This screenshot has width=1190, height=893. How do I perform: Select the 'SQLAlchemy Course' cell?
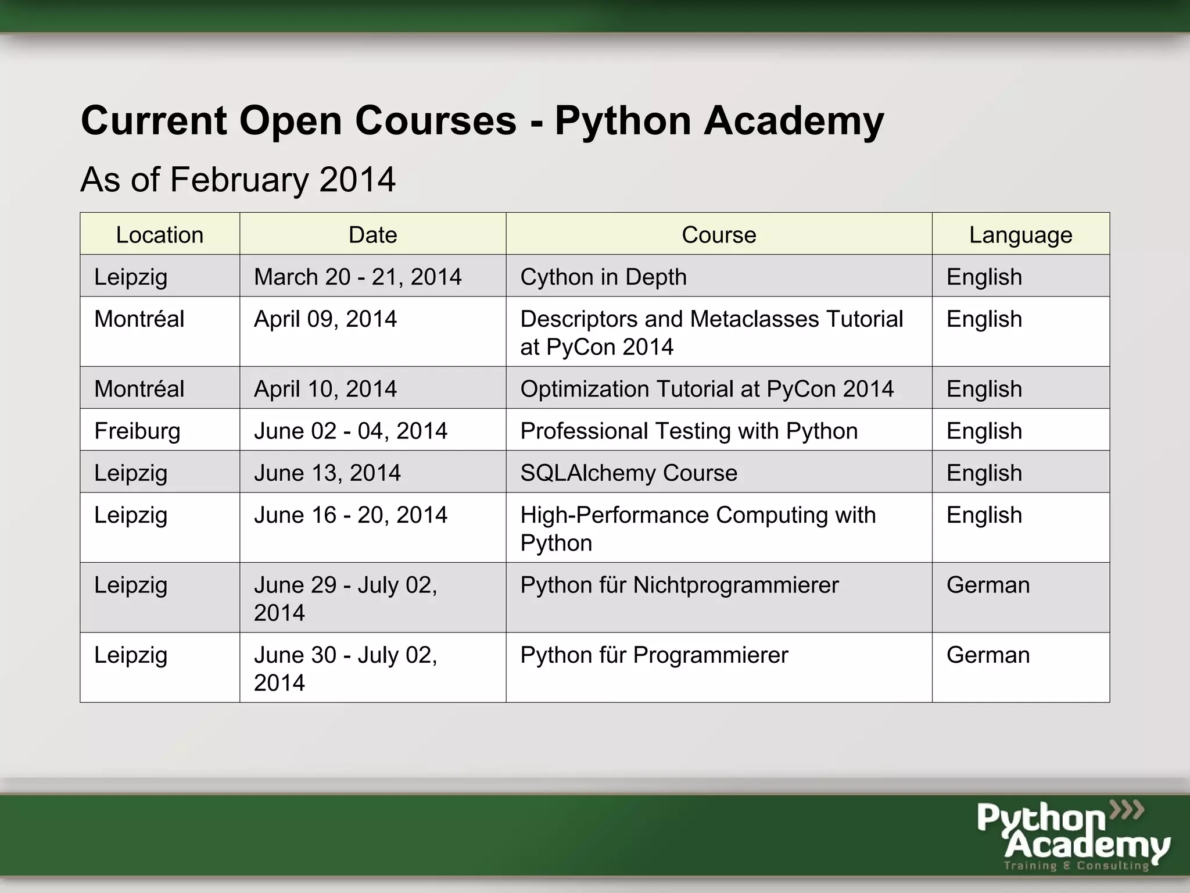coord(719,472)
